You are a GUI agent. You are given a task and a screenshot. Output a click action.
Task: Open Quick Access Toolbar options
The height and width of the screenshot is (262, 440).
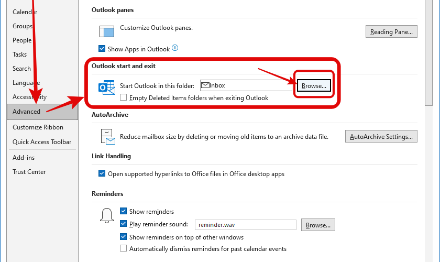tap(42, 142)
